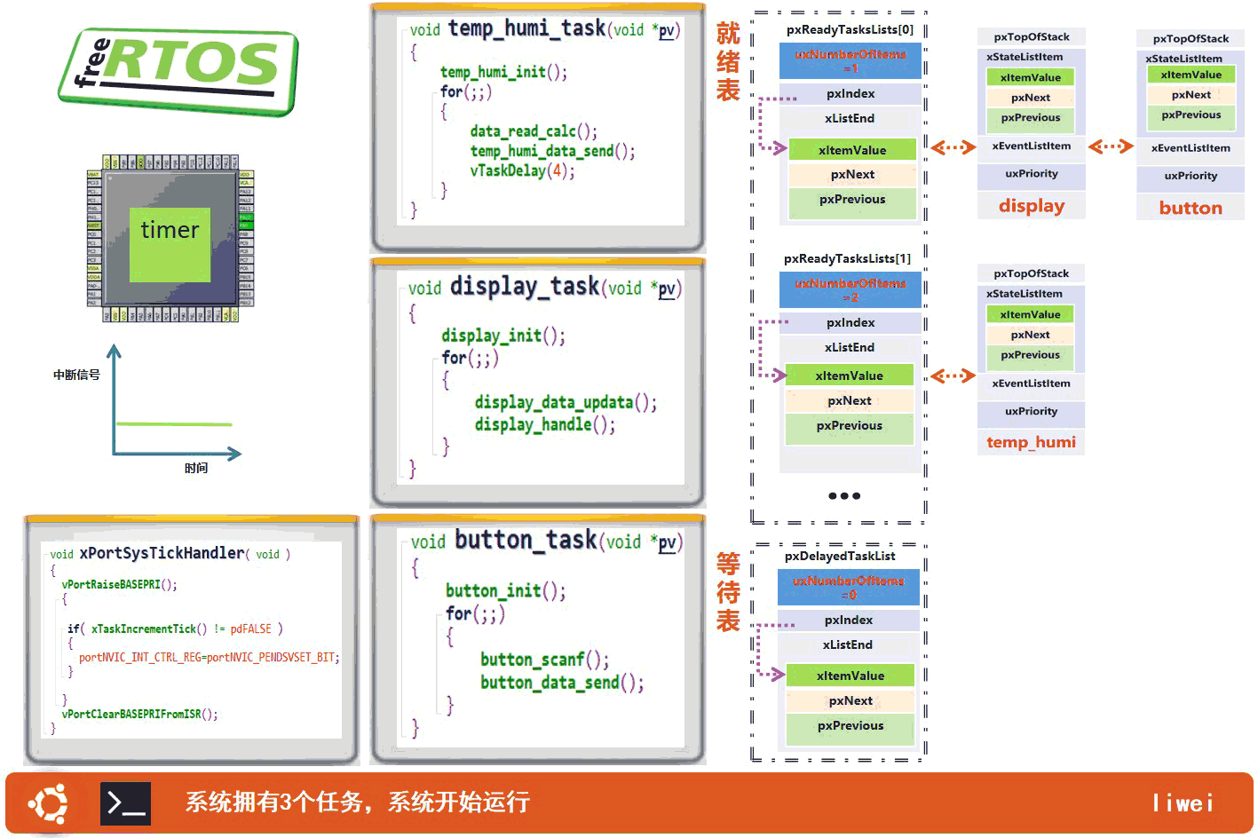Click pxIndex under pxReadyTasksLists[1]

851,323
